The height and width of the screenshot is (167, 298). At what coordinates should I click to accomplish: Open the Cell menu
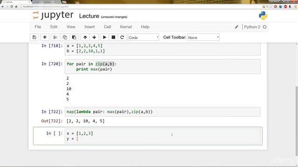[108, 27]
